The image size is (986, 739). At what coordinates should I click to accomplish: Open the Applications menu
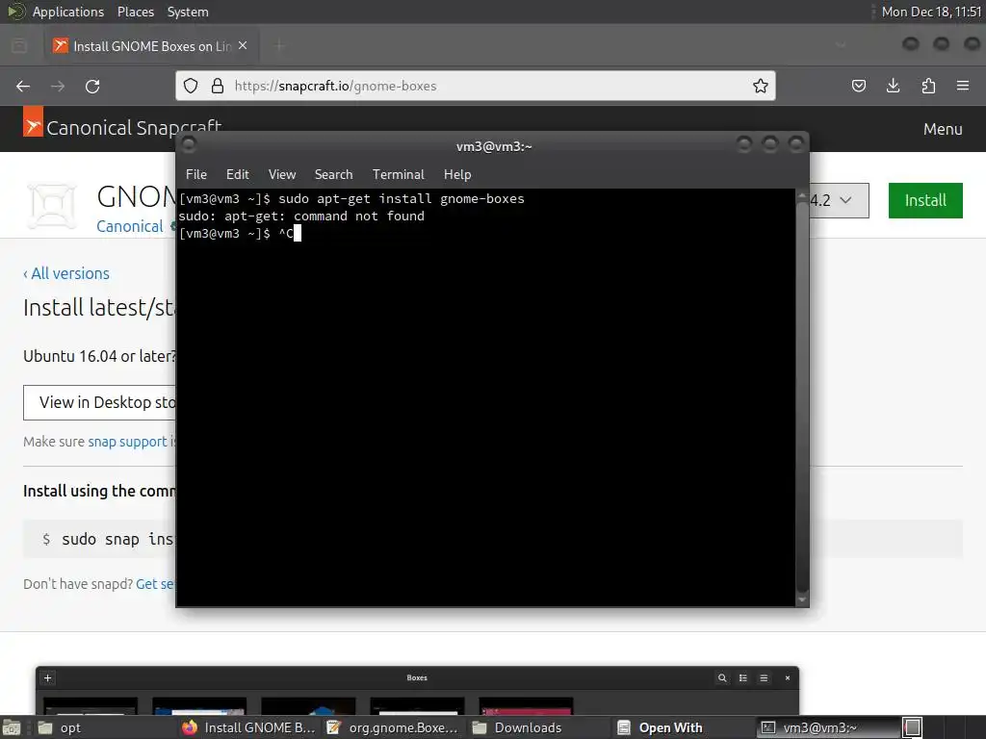click(x=68, y=12)
